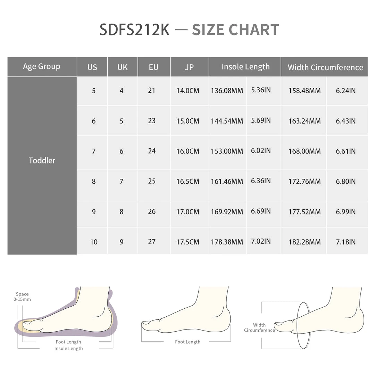
Task: Click the EU column header
Action: [x=153, y=67]
